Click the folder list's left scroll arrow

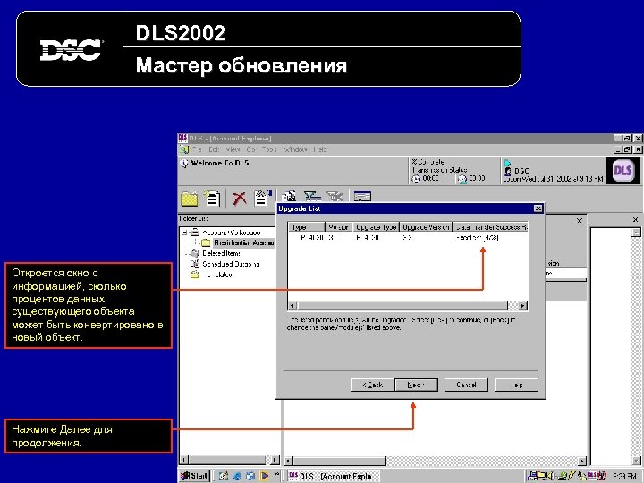(184, 460)
